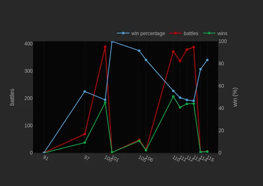Click the left axis value 300
This screenshot has width=263, height=186.
pos(29,71)
